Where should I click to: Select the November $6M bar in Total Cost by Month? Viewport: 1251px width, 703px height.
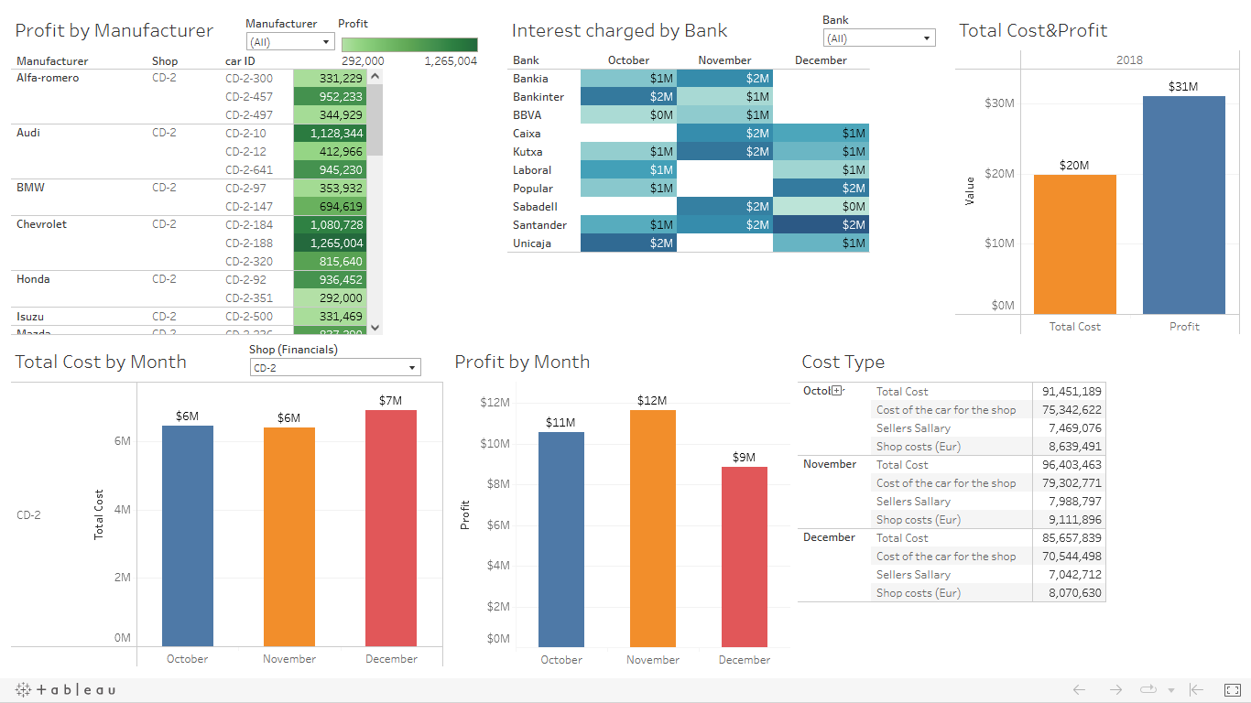click(x=289, y=536)
